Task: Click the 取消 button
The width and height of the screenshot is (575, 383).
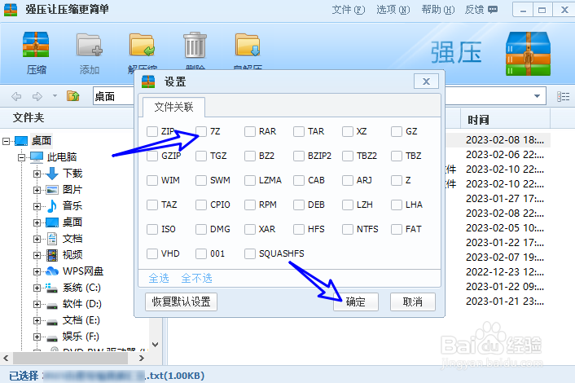Action: (x=413, y=302)
